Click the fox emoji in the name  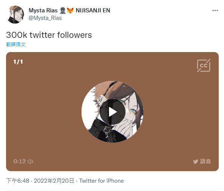tap(70, 10)
